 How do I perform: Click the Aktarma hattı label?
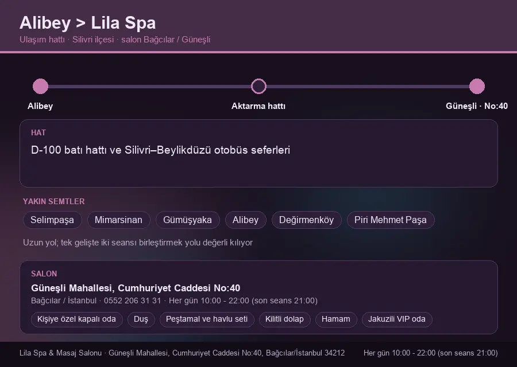(258, 106)
